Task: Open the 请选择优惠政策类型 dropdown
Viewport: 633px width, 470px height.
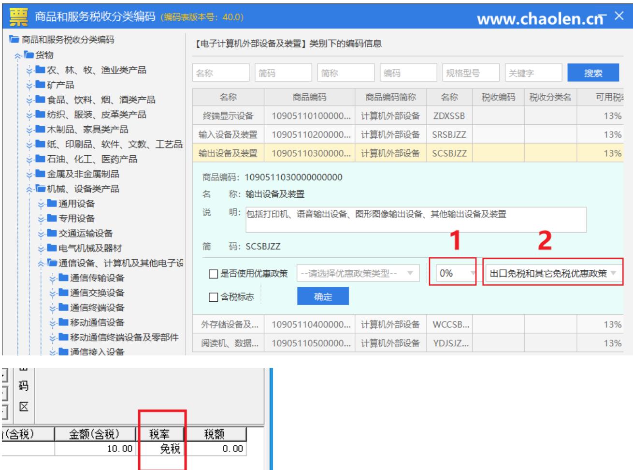Action: 358,274
